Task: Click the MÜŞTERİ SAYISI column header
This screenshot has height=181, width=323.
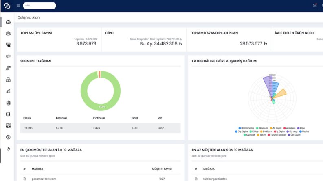Action: 162,169
